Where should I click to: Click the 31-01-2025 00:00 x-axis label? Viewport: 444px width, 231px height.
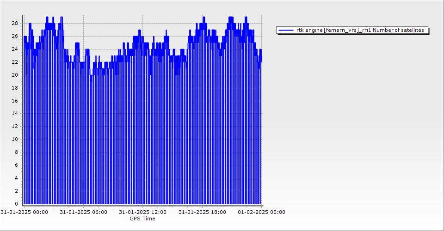[x=24, y=213]
